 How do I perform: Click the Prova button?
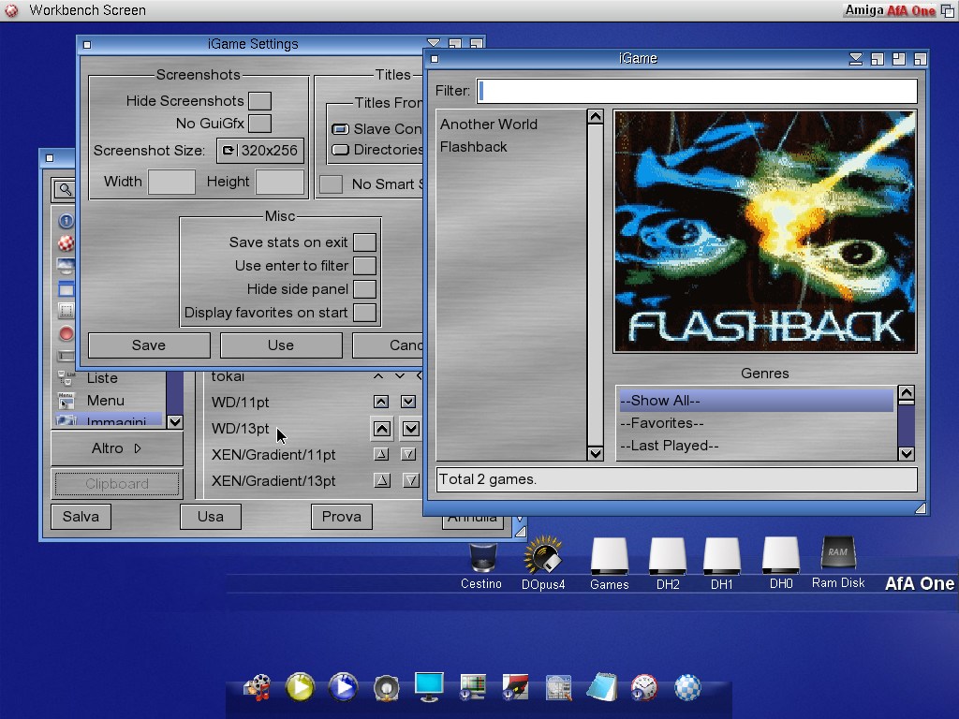pyautogui.click(x=341, y=516)
